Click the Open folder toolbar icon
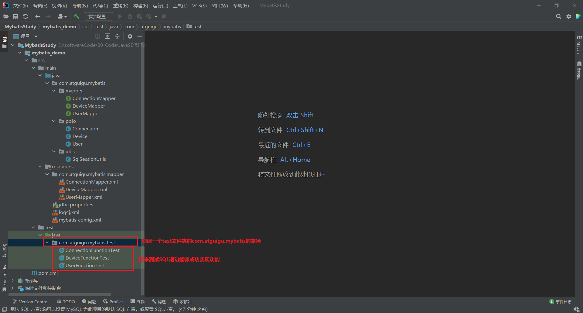Screen dimensions: 583x313 (6, 16)
